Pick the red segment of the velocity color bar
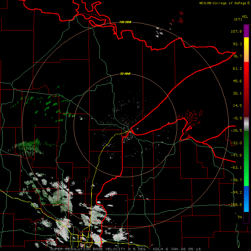This screenshot has height=251, width=251. click(x=246, y=89)
